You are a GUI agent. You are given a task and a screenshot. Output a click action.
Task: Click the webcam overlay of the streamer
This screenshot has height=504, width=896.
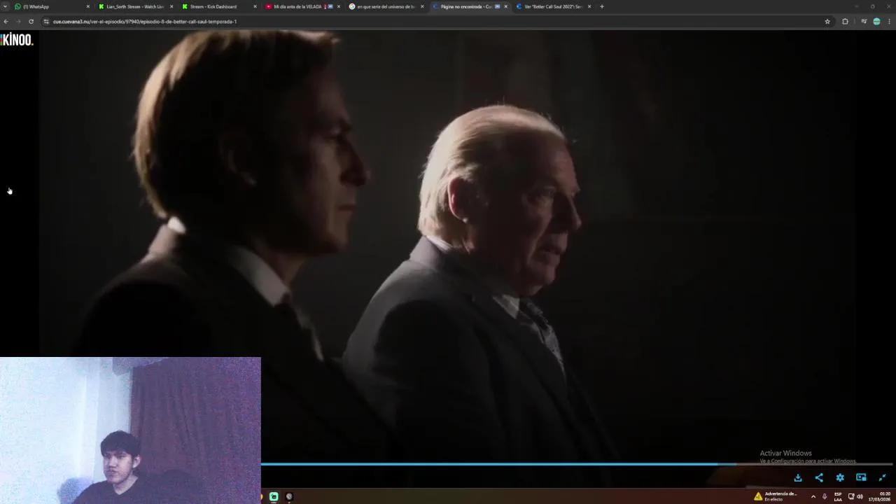tap(130, 430)
